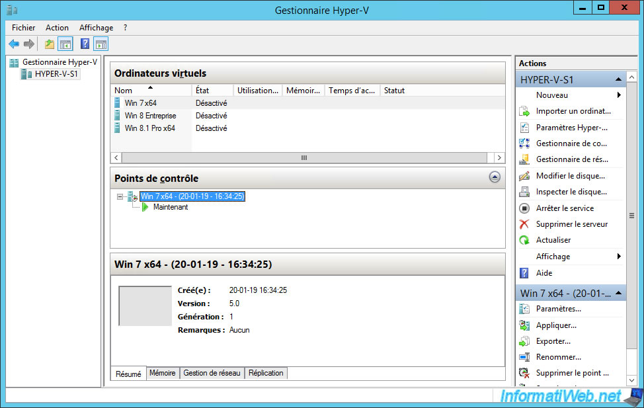This screenshot has height=408, width=644.
Task: Click the left scroll arrow of VM list
Action: [x=116, y=158]
